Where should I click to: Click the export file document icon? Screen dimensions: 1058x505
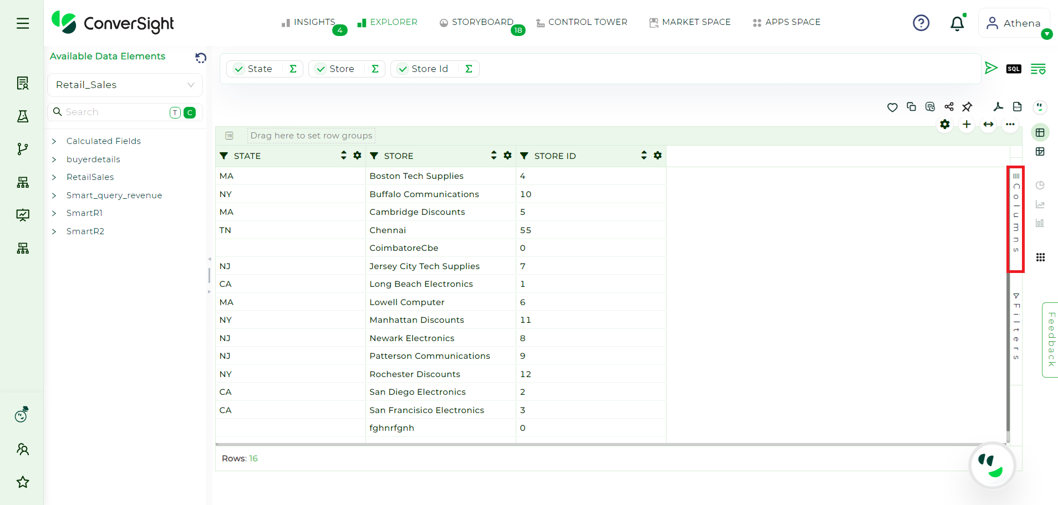point(1017,107)
